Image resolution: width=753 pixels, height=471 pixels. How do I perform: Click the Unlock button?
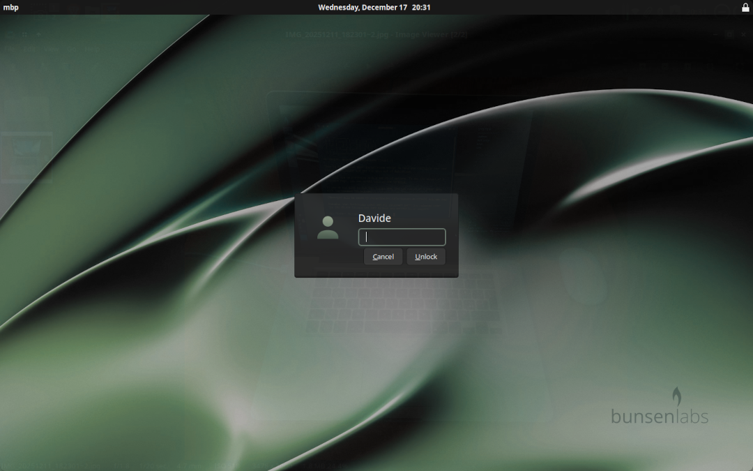426,257
